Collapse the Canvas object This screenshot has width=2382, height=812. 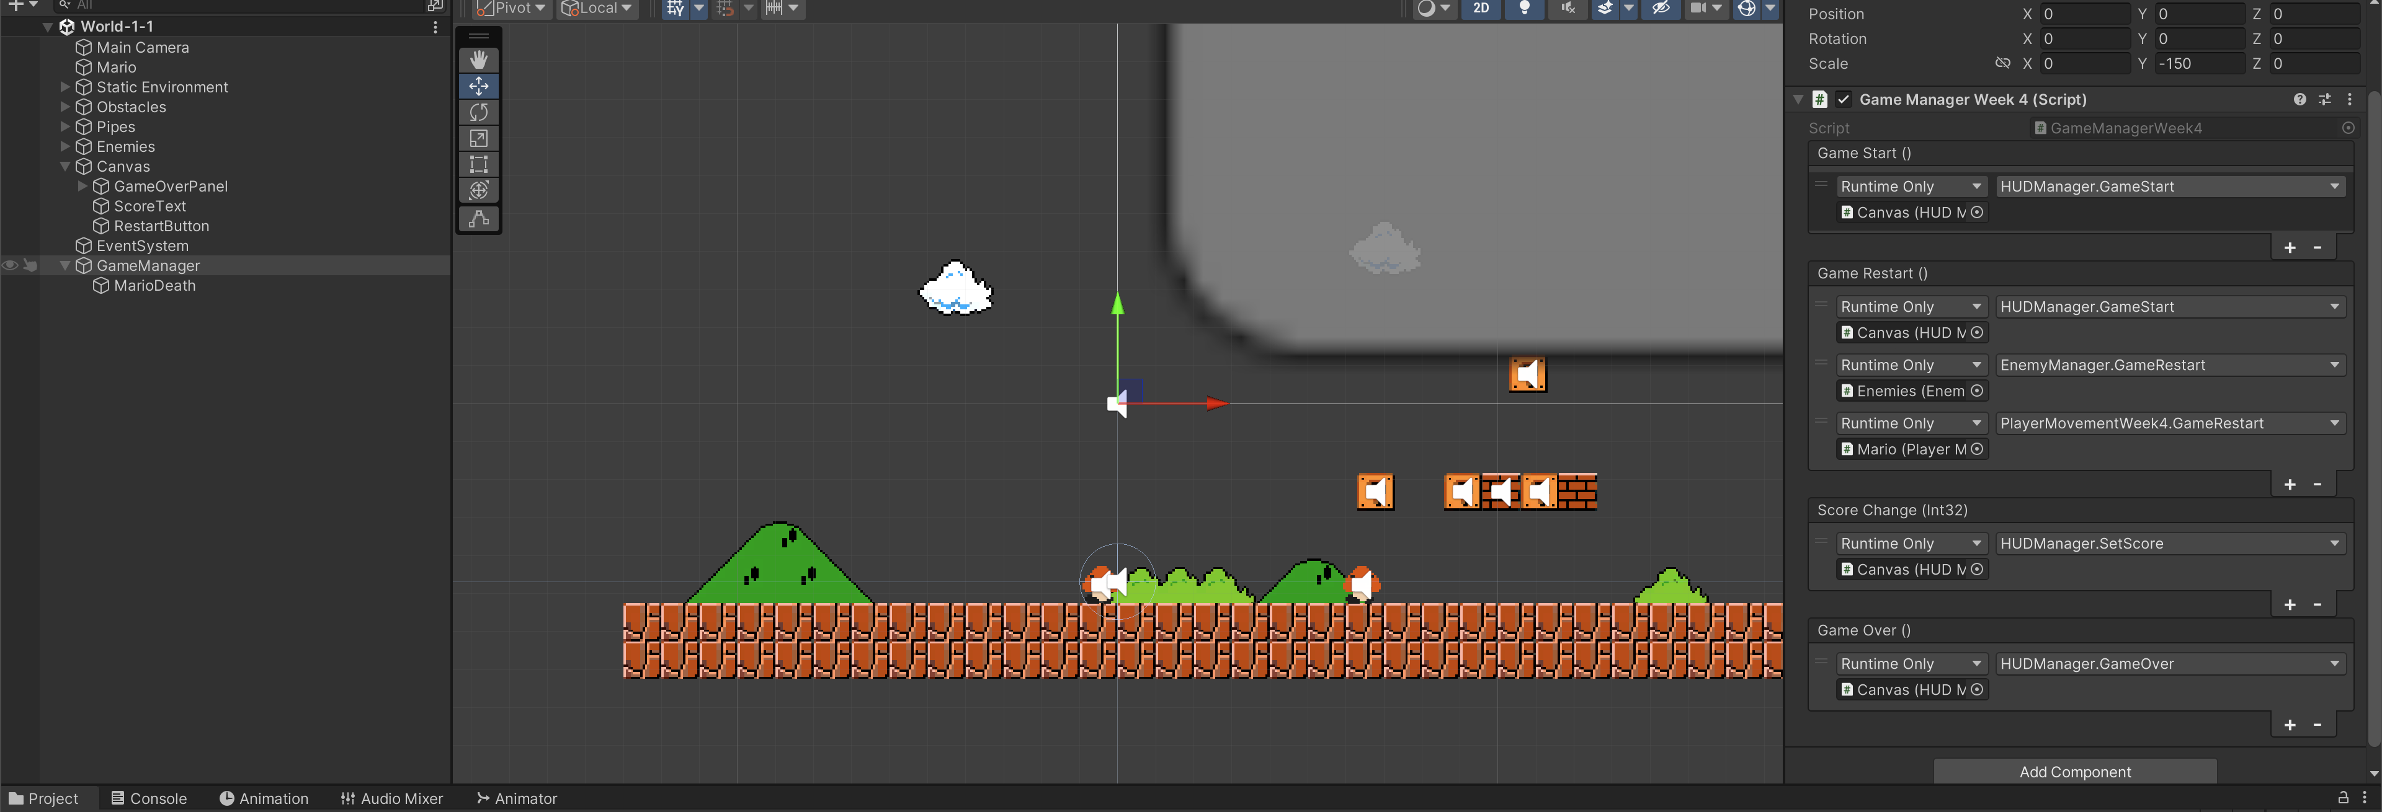point(65,166)
